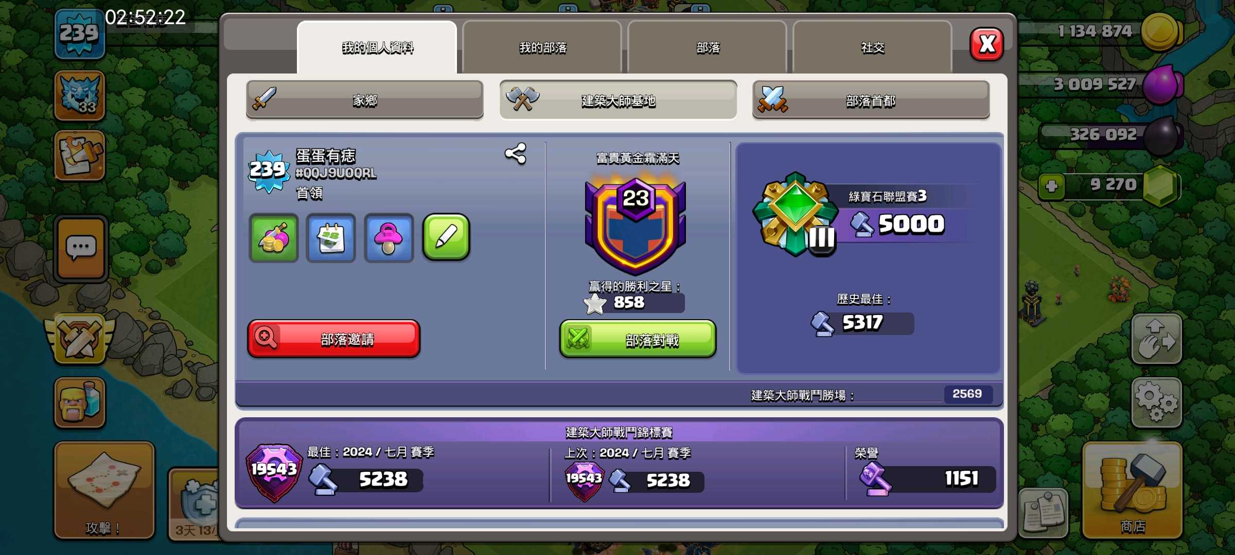Image resolution: width=1235 pixels, height=555 pixels.
Task: Open the shop with hammer and coins
Action: (x=1132, y=490)
